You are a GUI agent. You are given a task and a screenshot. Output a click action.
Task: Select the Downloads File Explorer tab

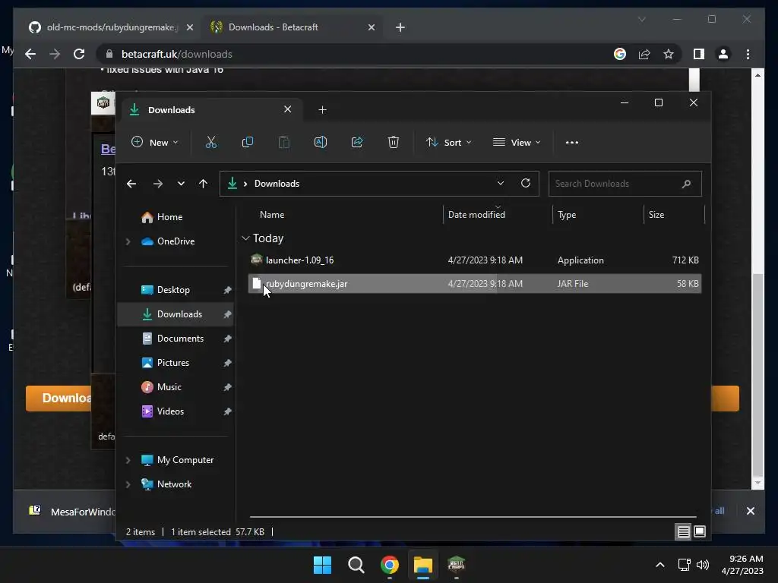point(211,109)
